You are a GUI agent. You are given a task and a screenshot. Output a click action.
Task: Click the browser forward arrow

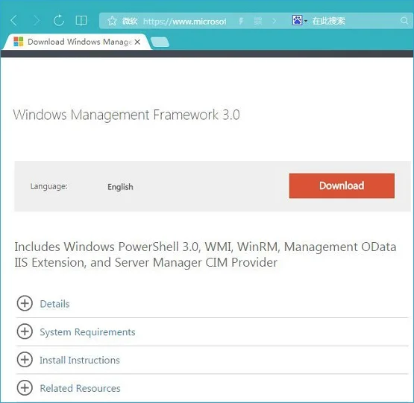(x=37, y=21)
